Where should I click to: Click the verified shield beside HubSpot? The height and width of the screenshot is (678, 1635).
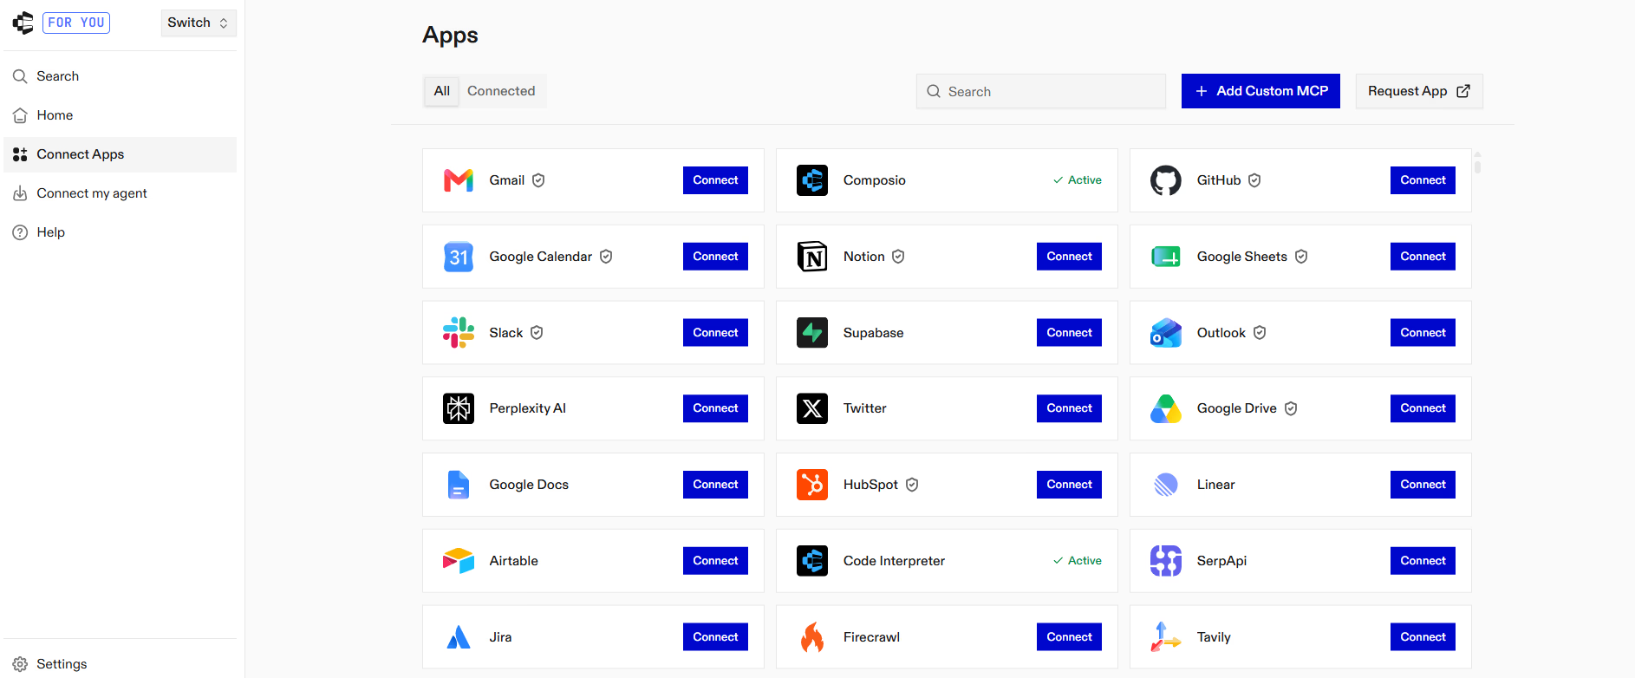click(912, 485)
